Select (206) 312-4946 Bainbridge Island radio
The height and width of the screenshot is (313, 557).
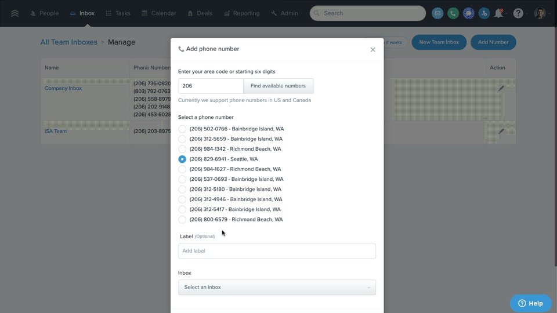pos(182,199)
